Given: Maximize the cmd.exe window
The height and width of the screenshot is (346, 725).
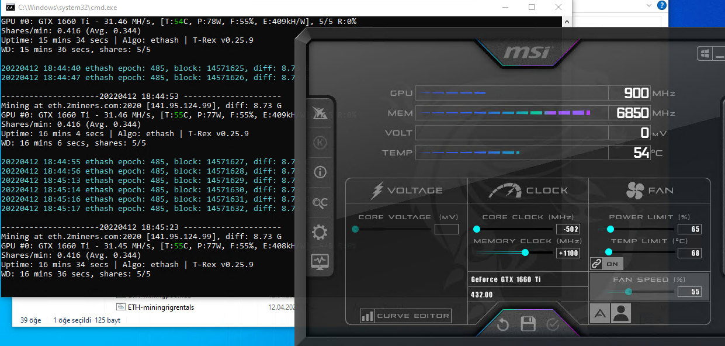Looking at the screenshot, I should tap(532, 8).
